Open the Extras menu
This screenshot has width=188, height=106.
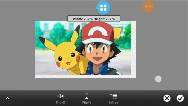coord(113,99)
